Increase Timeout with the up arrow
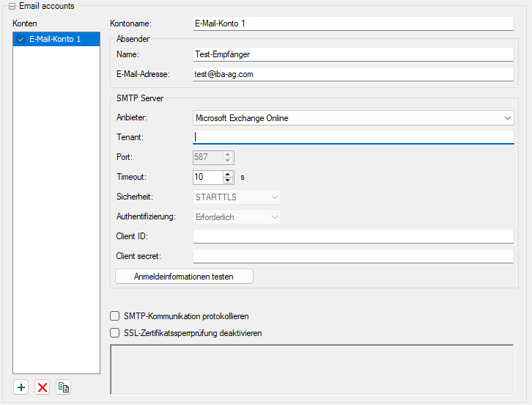532x405 pixels. (228, 174)
